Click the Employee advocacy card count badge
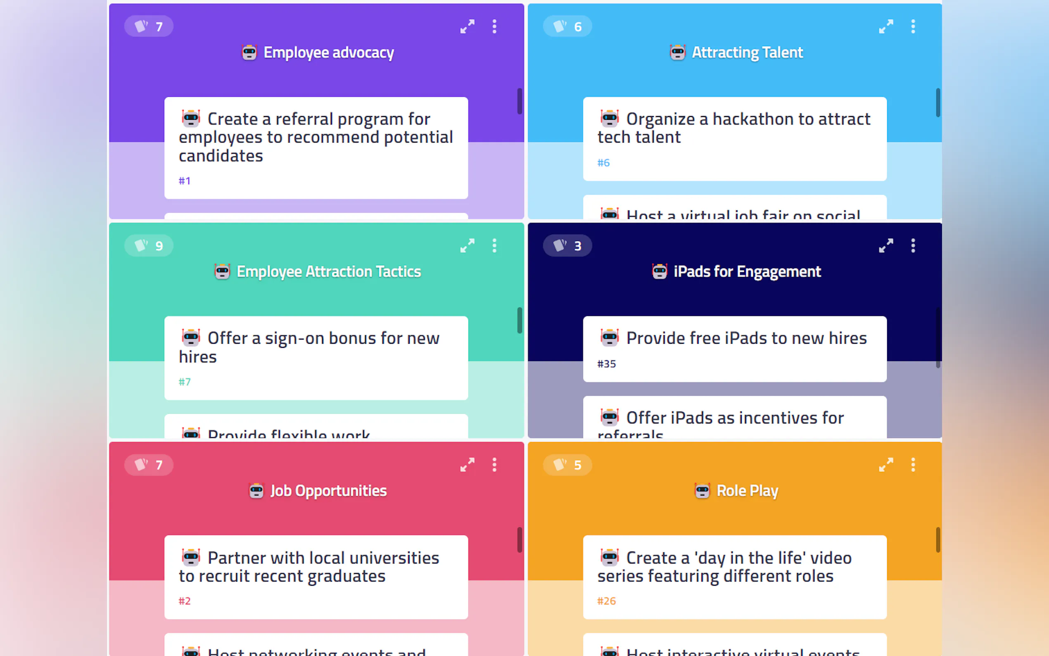Viewport: 1049px width, 656px height. pos(149,26)
